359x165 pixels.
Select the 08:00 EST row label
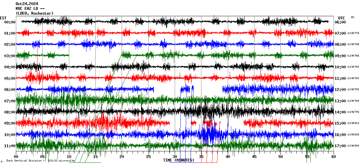[x=10, y=112]
